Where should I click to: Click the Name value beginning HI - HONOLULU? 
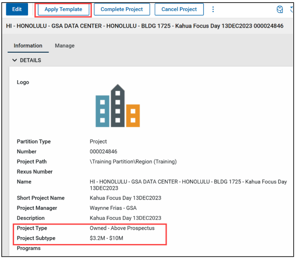point(188,185)
